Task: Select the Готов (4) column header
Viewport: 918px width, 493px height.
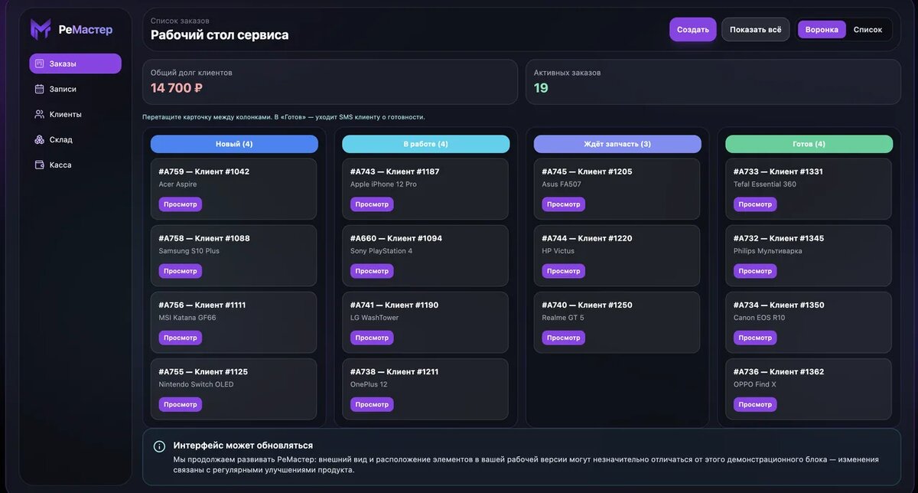Action: pos(809,144)
